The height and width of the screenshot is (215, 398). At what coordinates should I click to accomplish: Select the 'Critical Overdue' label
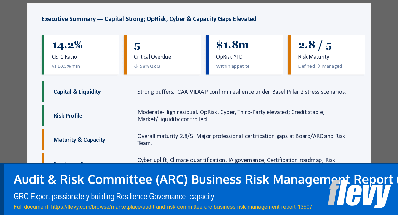152,57
